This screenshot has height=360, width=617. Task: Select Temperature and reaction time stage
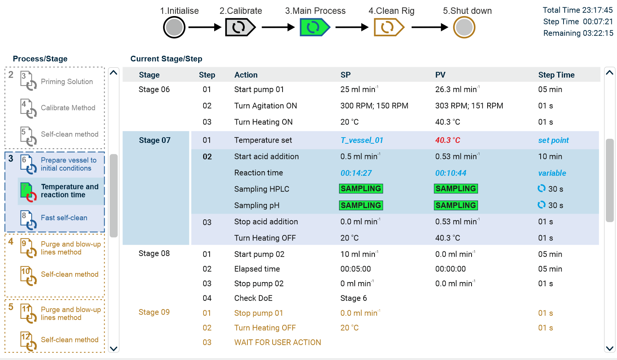click(x=69, y=191)
